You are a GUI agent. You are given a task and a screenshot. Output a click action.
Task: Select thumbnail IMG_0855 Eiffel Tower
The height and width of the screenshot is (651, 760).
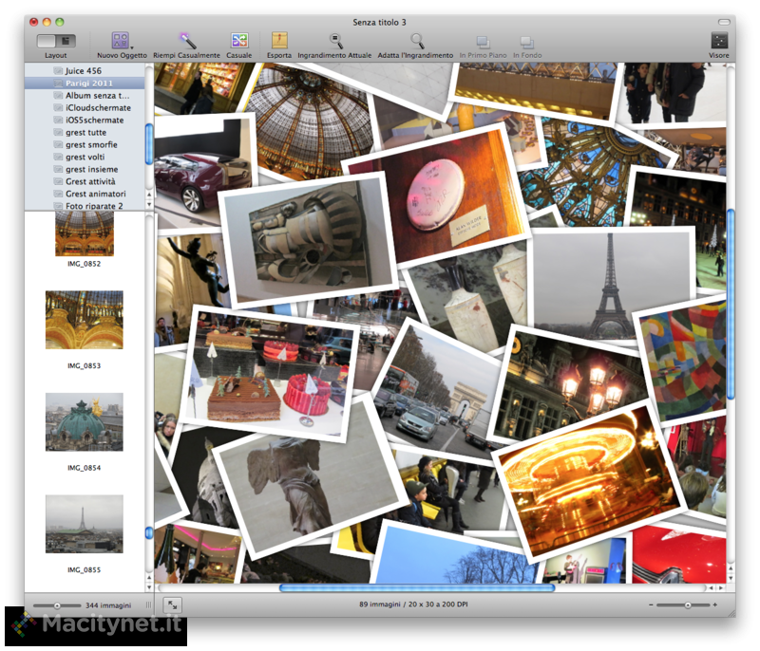pyautogui.click(x=85, y=524)
